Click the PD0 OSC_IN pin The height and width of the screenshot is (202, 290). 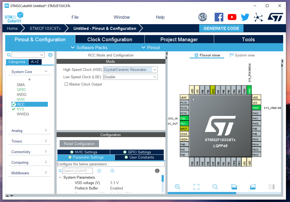(x=184, y=118)
